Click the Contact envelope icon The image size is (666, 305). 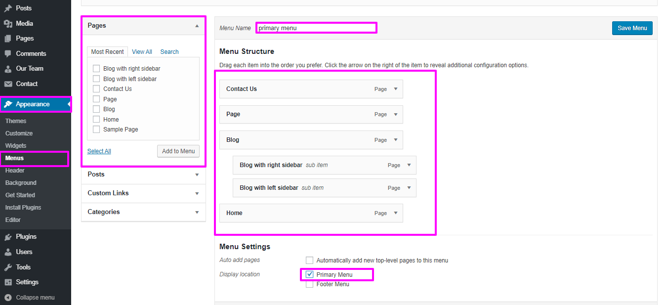[x=8, y=84]
